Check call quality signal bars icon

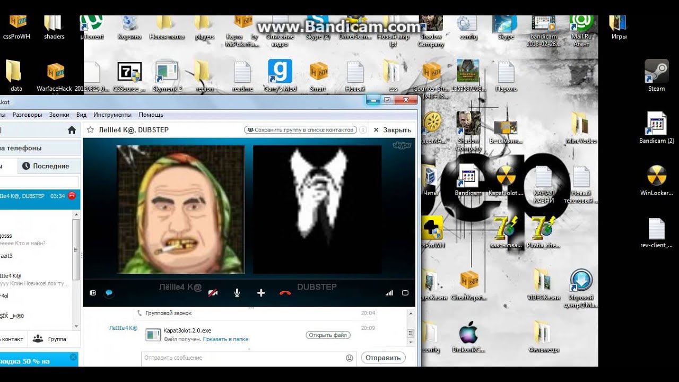(x=389, y=293)
